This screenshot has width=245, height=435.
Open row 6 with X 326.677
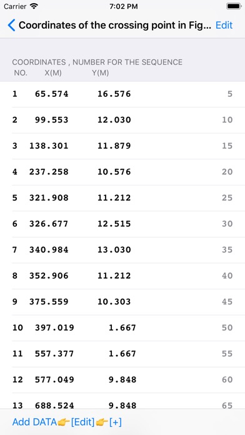click(122, 224)
